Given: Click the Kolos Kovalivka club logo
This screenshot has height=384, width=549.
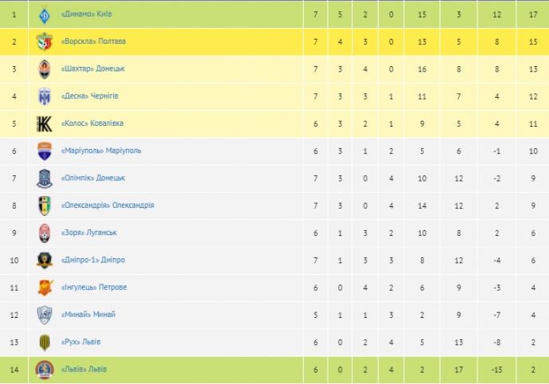Looking at the screenshot, I should [45, 123].
